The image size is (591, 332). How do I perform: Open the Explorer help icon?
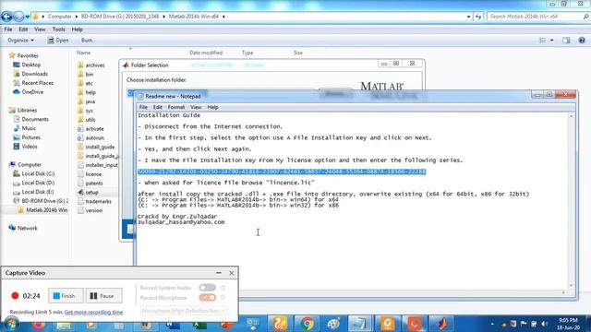coord(582,41)
